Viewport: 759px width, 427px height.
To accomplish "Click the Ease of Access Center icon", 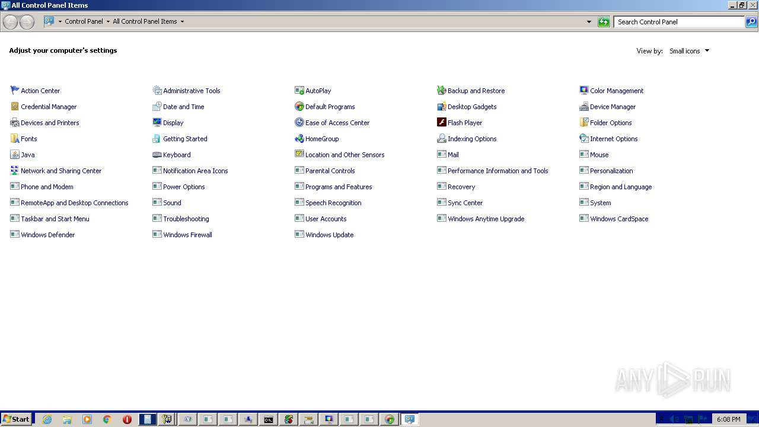I will click(x=299, y=123).
